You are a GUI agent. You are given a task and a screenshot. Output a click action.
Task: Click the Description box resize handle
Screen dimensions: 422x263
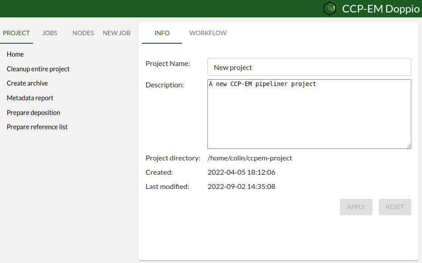pos(409,146)
